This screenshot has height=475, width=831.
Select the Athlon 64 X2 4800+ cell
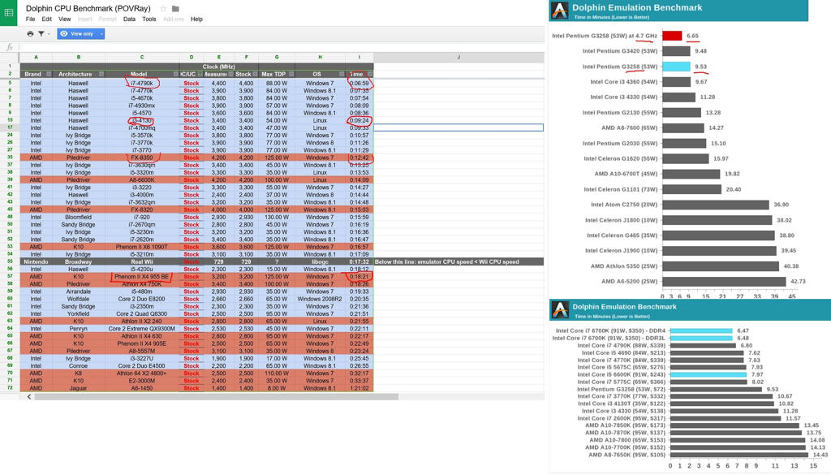(142, 374)
